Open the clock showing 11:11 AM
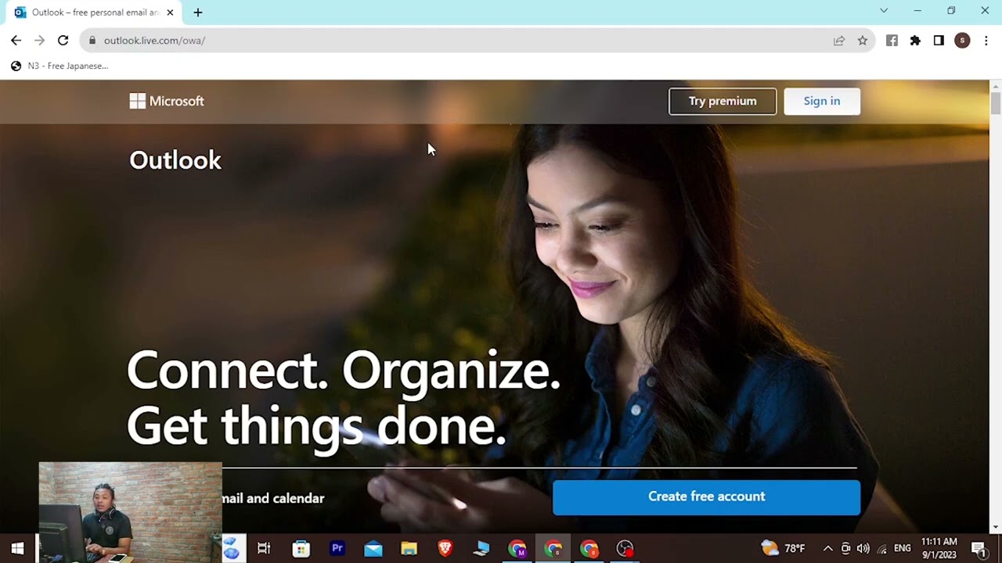Viewport: 1002px width, 563px height. coord(939,548)
